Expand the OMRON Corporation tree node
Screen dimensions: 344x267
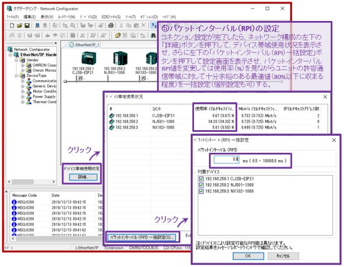click(23, 65)
